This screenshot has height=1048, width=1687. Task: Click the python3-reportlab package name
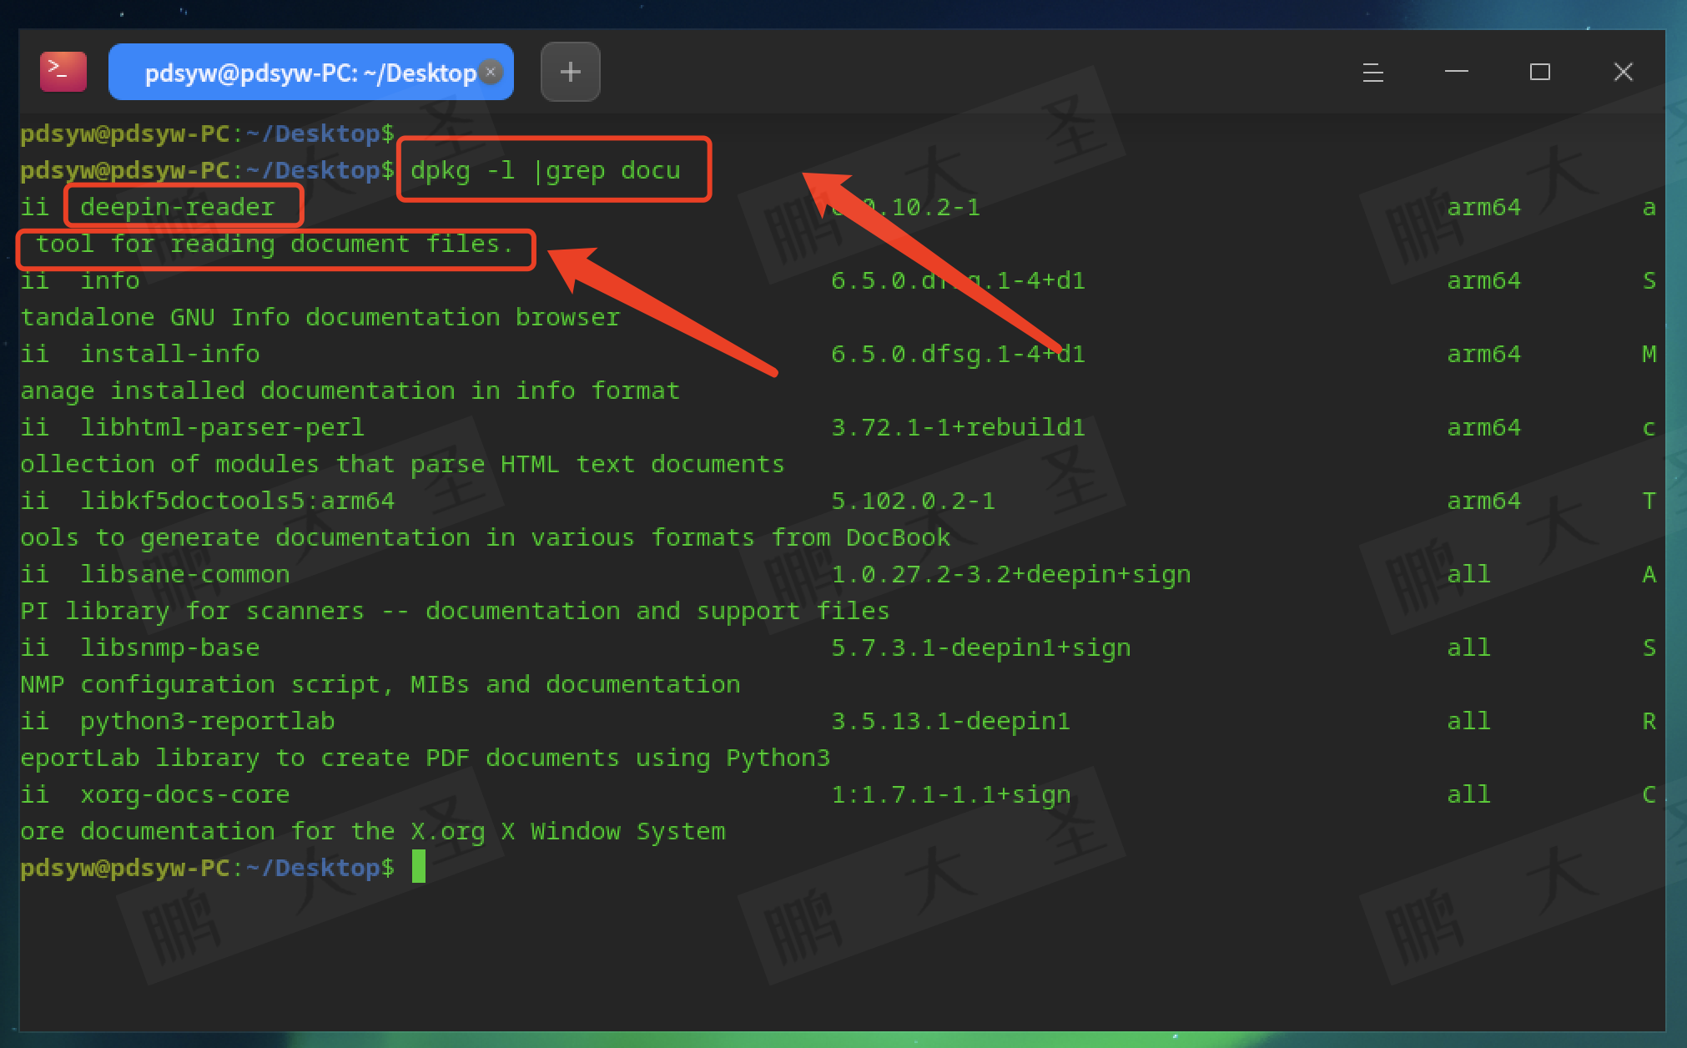coord(207,721)
